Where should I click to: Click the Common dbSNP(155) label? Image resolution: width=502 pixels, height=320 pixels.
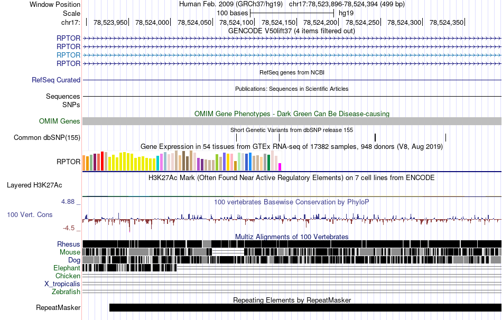[x=47, y=138]
